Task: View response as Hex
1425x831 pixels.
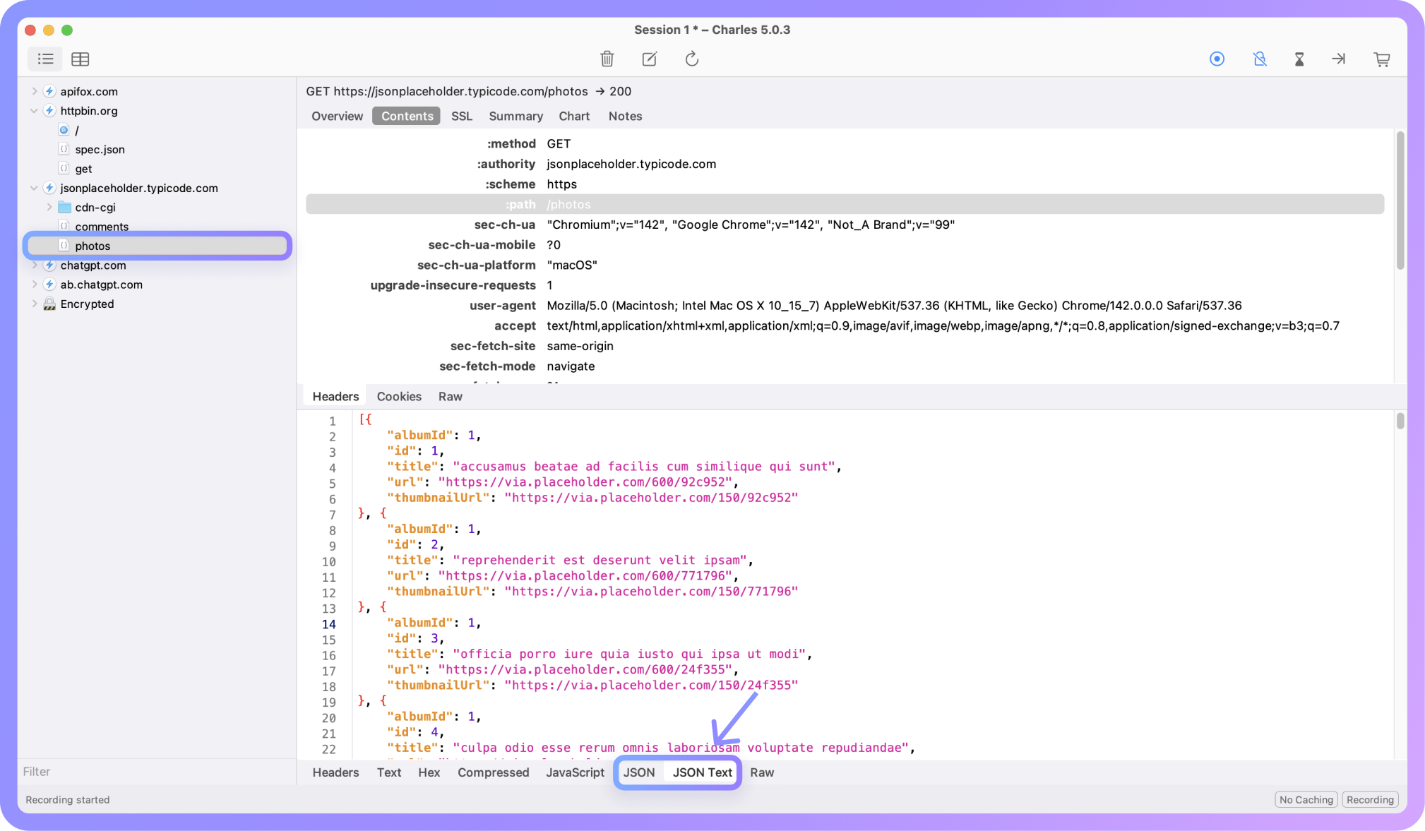Action: pyautogui.click(x=429, y=772)
